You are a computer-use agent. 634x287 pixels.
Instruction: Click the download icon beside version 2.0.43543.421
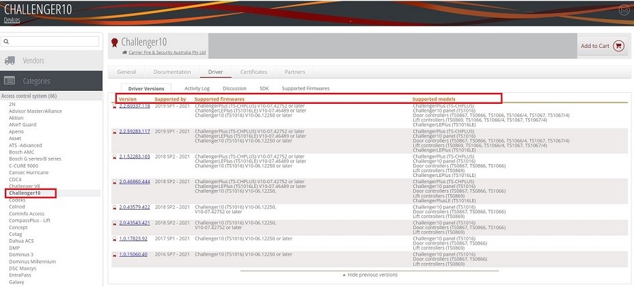tap(114, 223)
